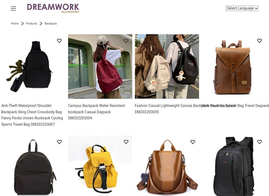This screenshot has width=269, height=196.
Task: Wishlist the tan leather convertible backpack
Action: (193, 142)
